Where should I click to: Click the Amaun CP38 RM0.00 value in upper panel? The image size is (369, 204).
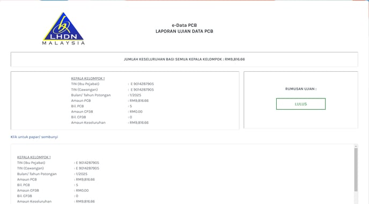[x=136, y=111]
